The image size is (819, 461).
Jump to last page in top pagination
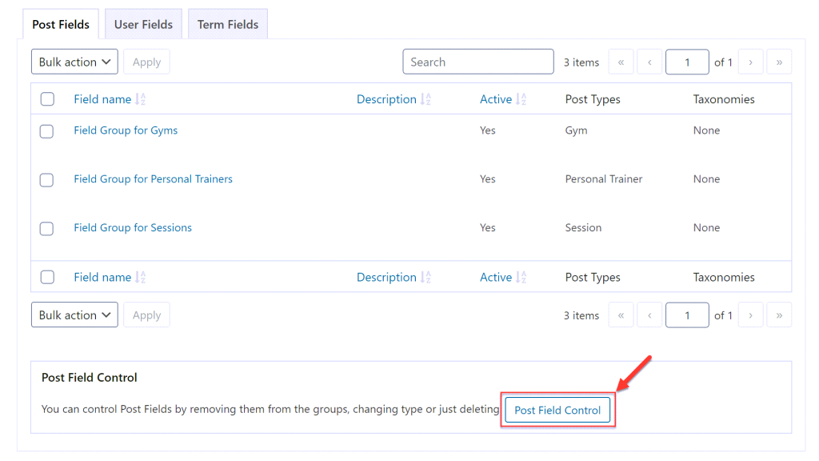779,62
